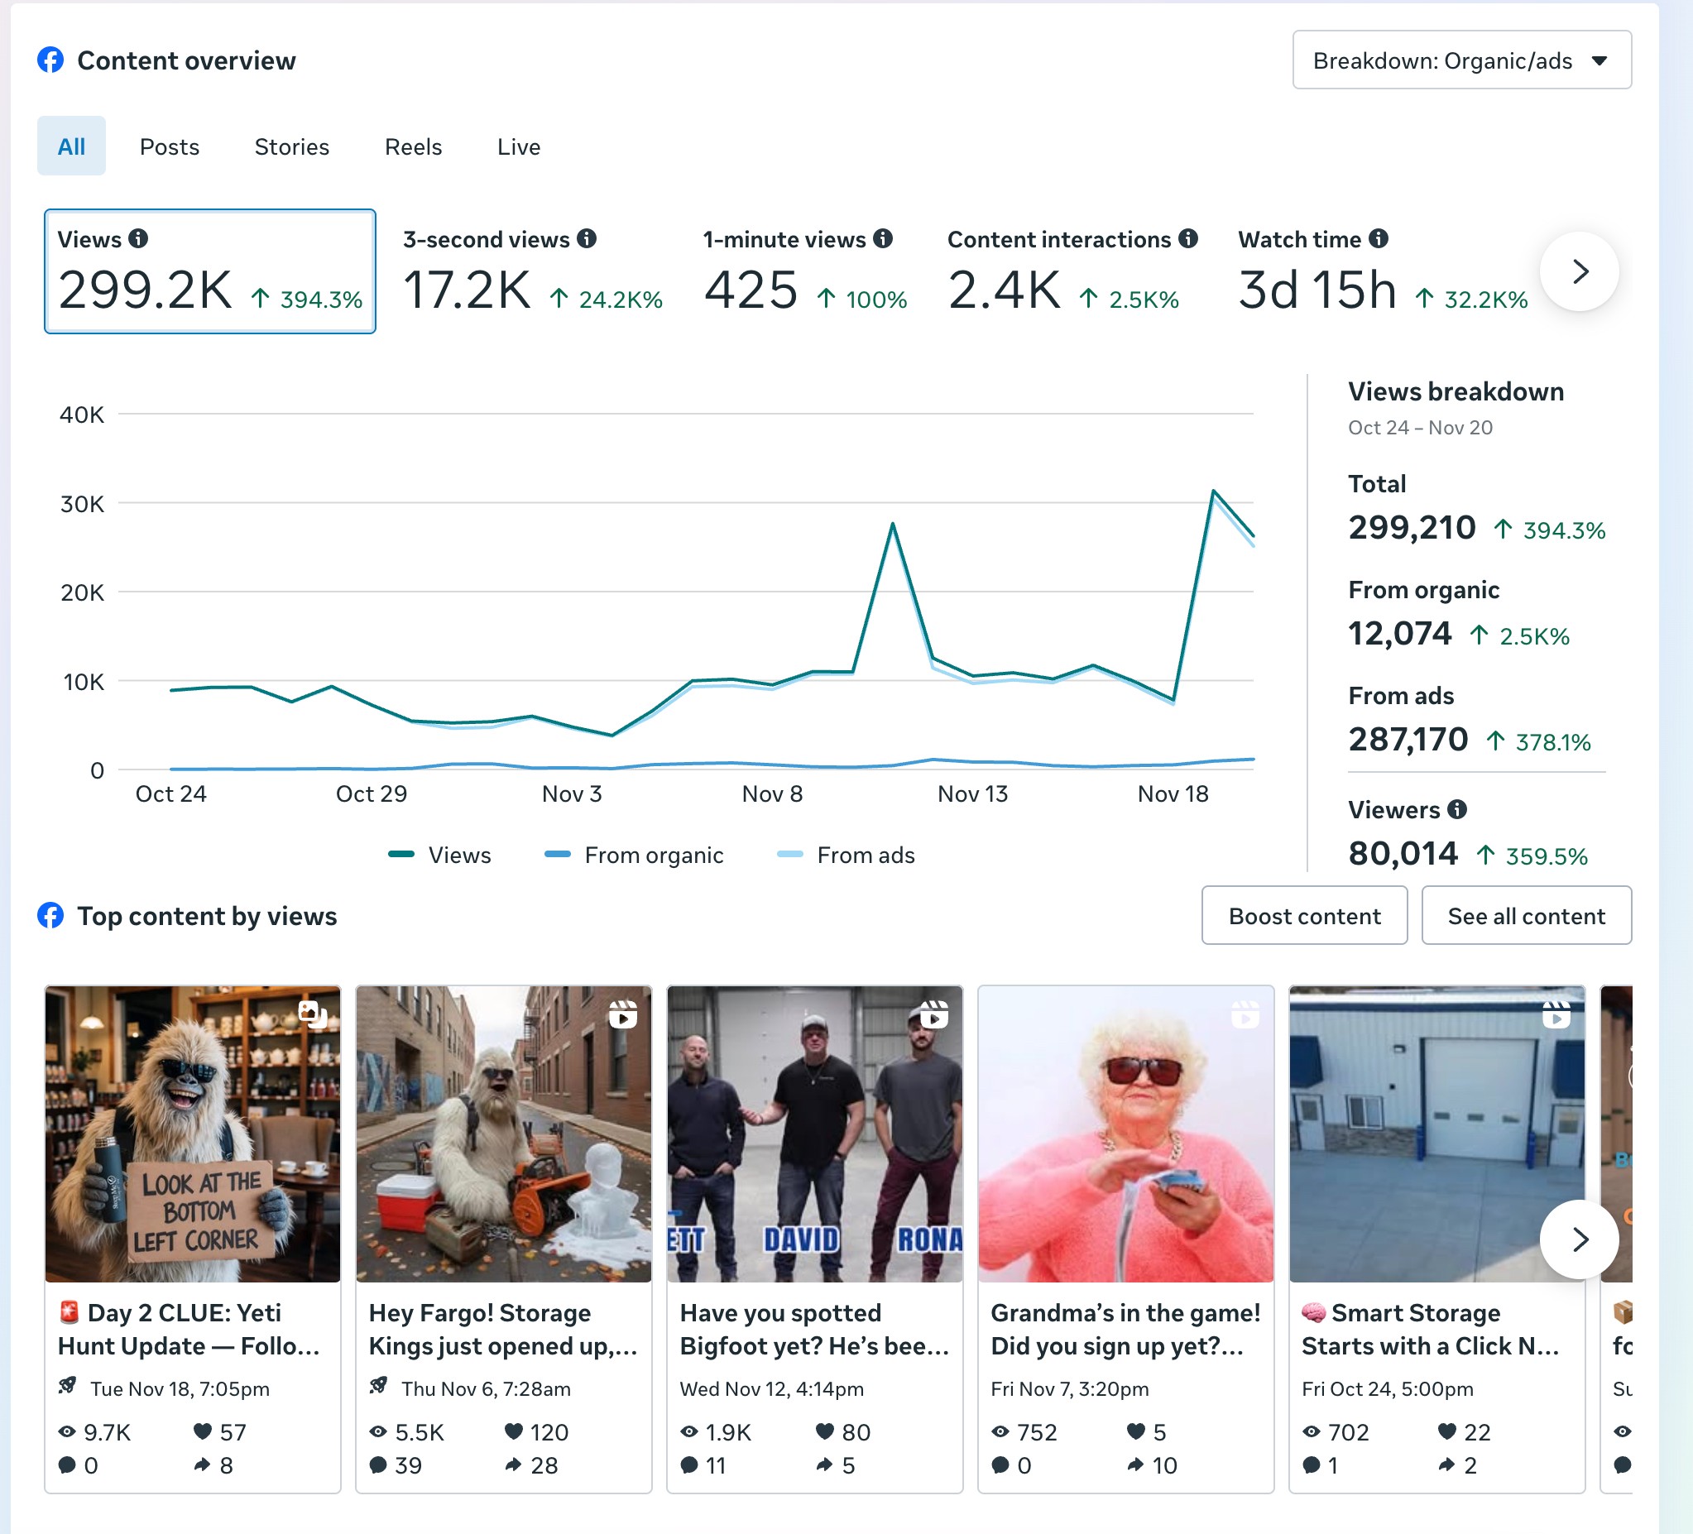Select the Content interactions metric
Image resolution: width=1693 pixels, height=1534 pixels.
tap(1071, 271)
